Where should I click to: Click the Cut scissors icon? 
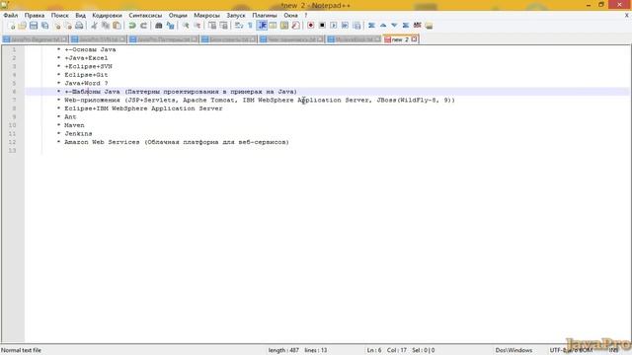(94, 26)
